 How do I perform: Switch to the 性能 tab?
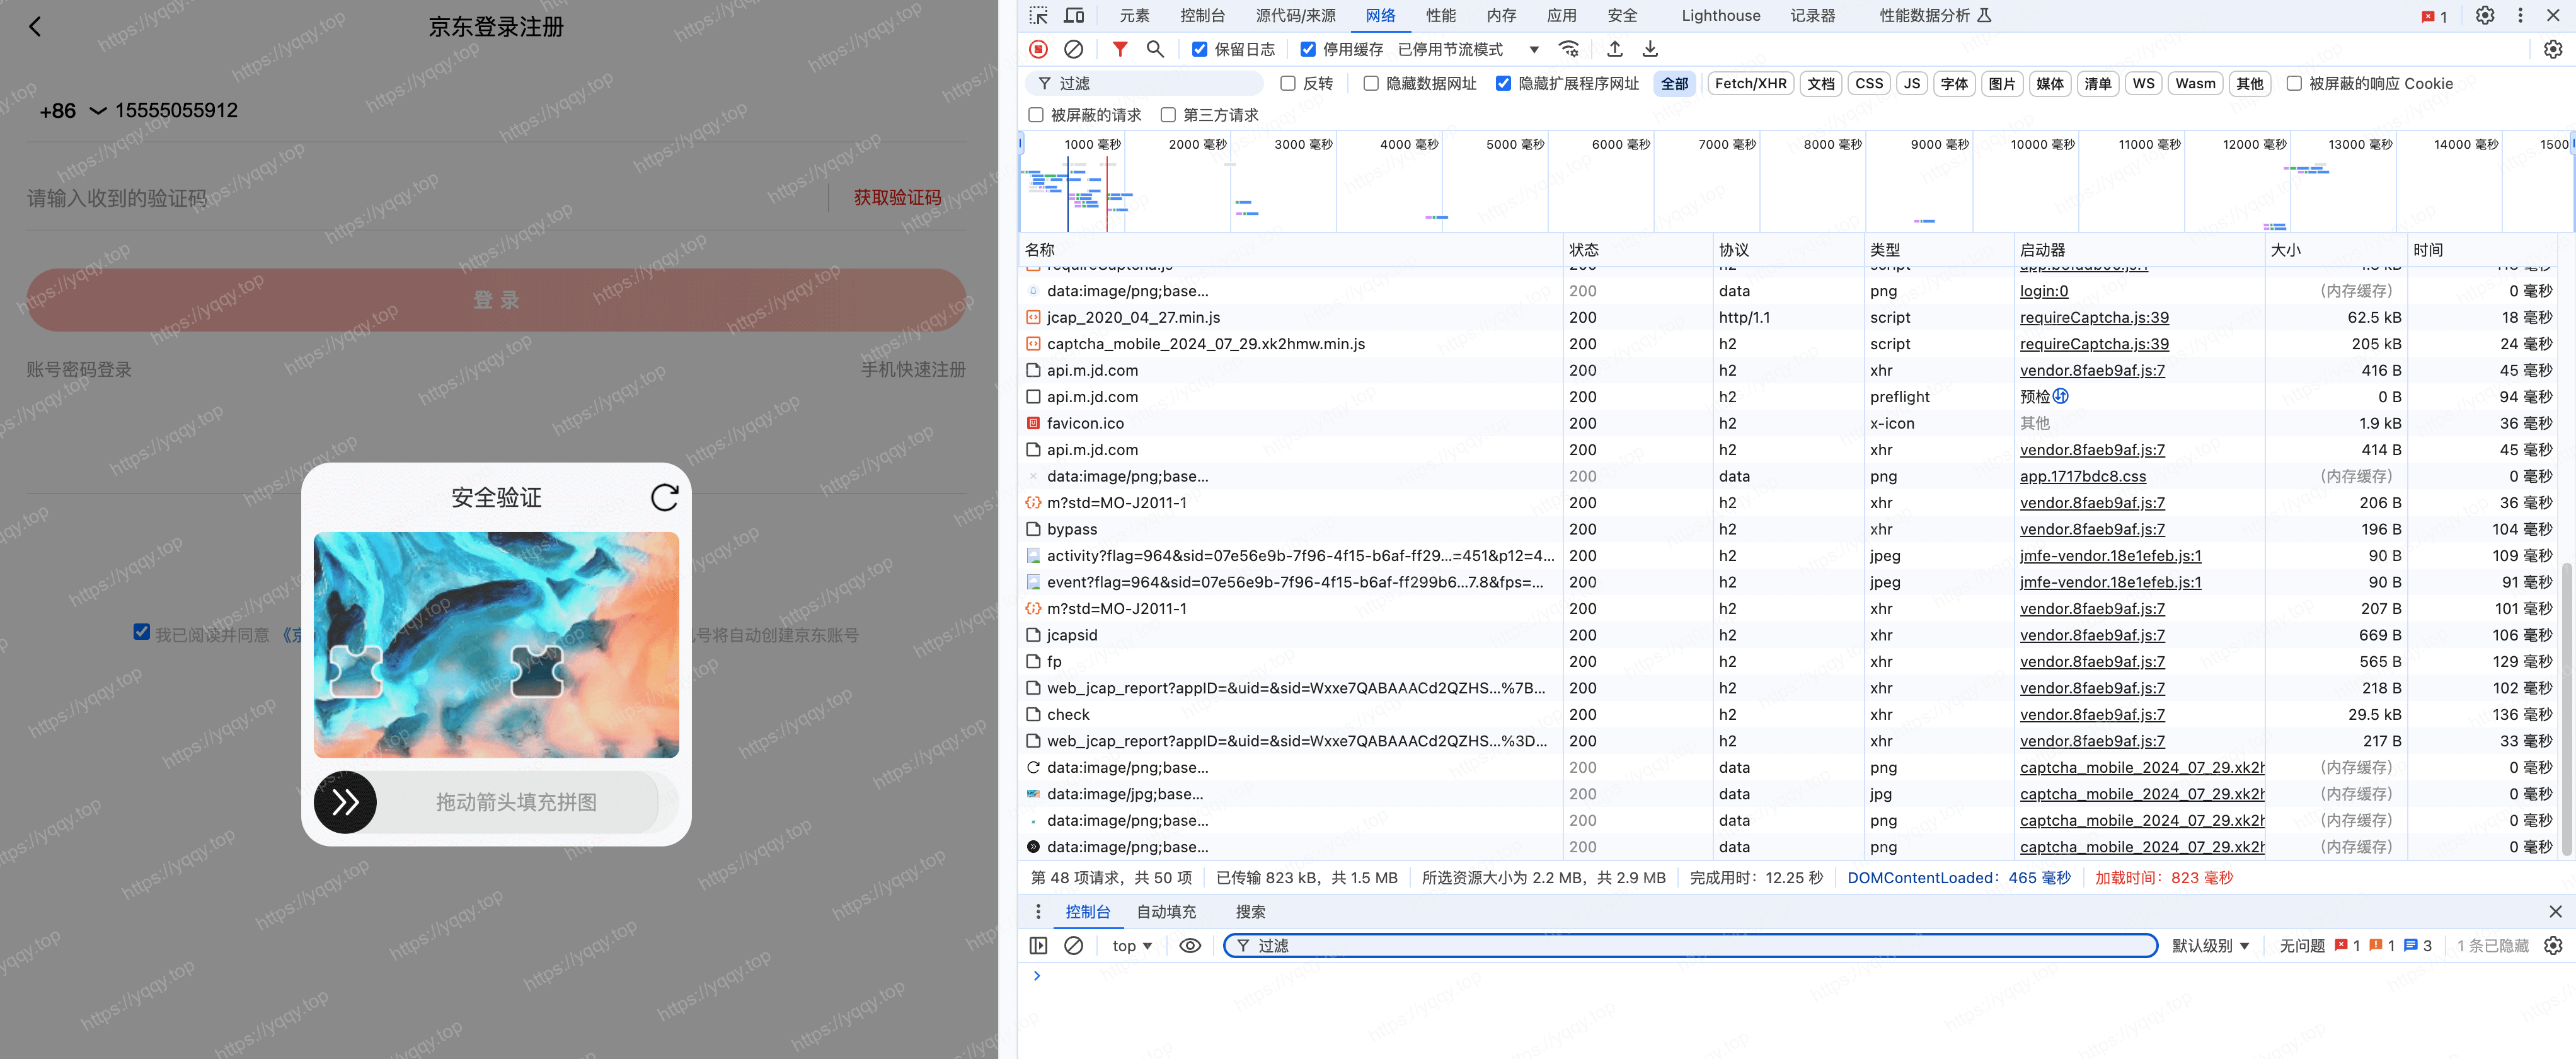tap(1440, 16)
